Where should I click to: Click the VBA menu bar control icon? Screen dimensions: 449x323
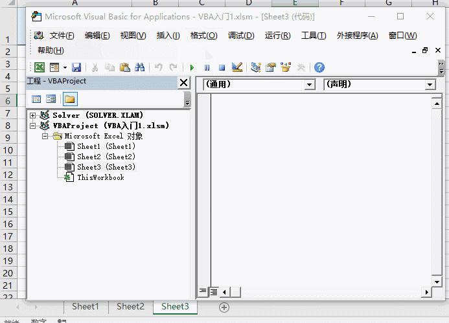point(38,36)
